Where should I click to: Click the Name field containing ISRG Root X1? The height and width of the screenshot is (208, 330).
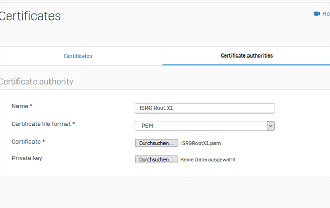(205, 108)
